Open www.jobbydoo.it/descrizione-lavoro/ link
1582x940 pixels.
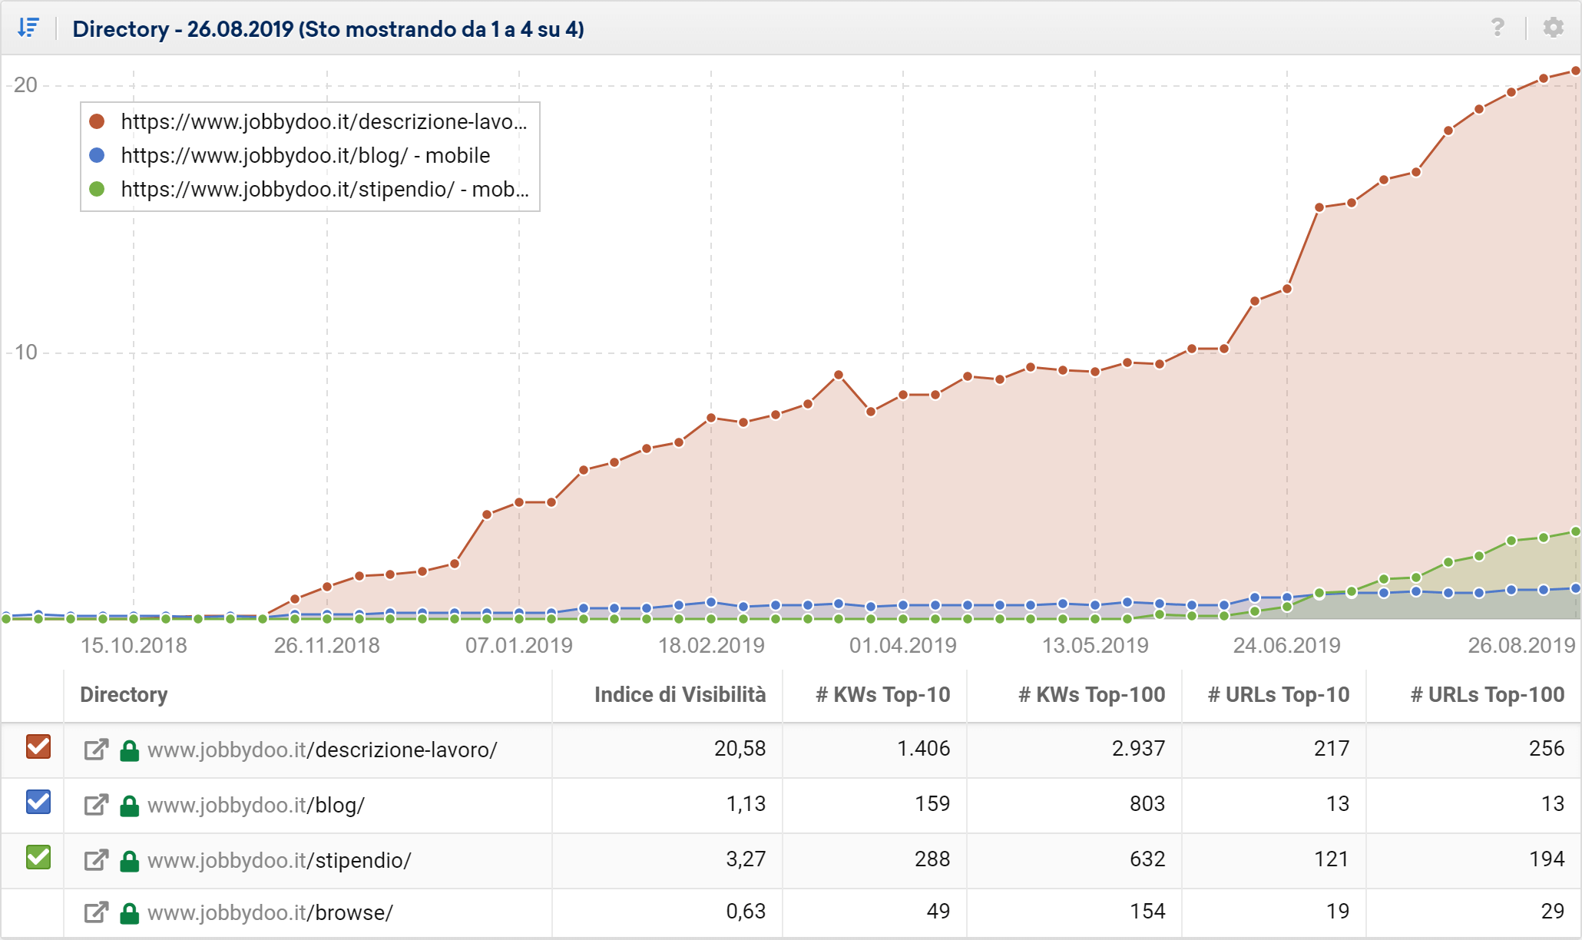(323, 750)
